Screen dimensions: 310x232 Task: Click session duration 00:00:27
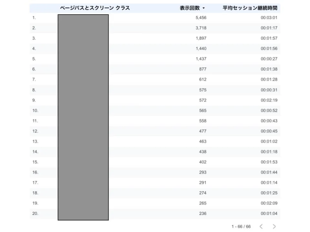coord(269,59)
